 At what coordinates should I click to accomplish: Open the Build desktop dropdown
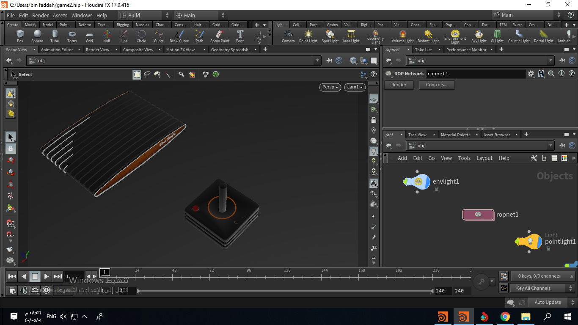pyautogui.click(x=144, y=15)
